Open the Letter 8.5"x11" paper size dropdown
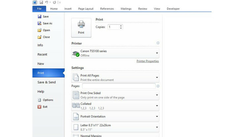Viewport: 244px width, 137px height. [x=115, y=127]
